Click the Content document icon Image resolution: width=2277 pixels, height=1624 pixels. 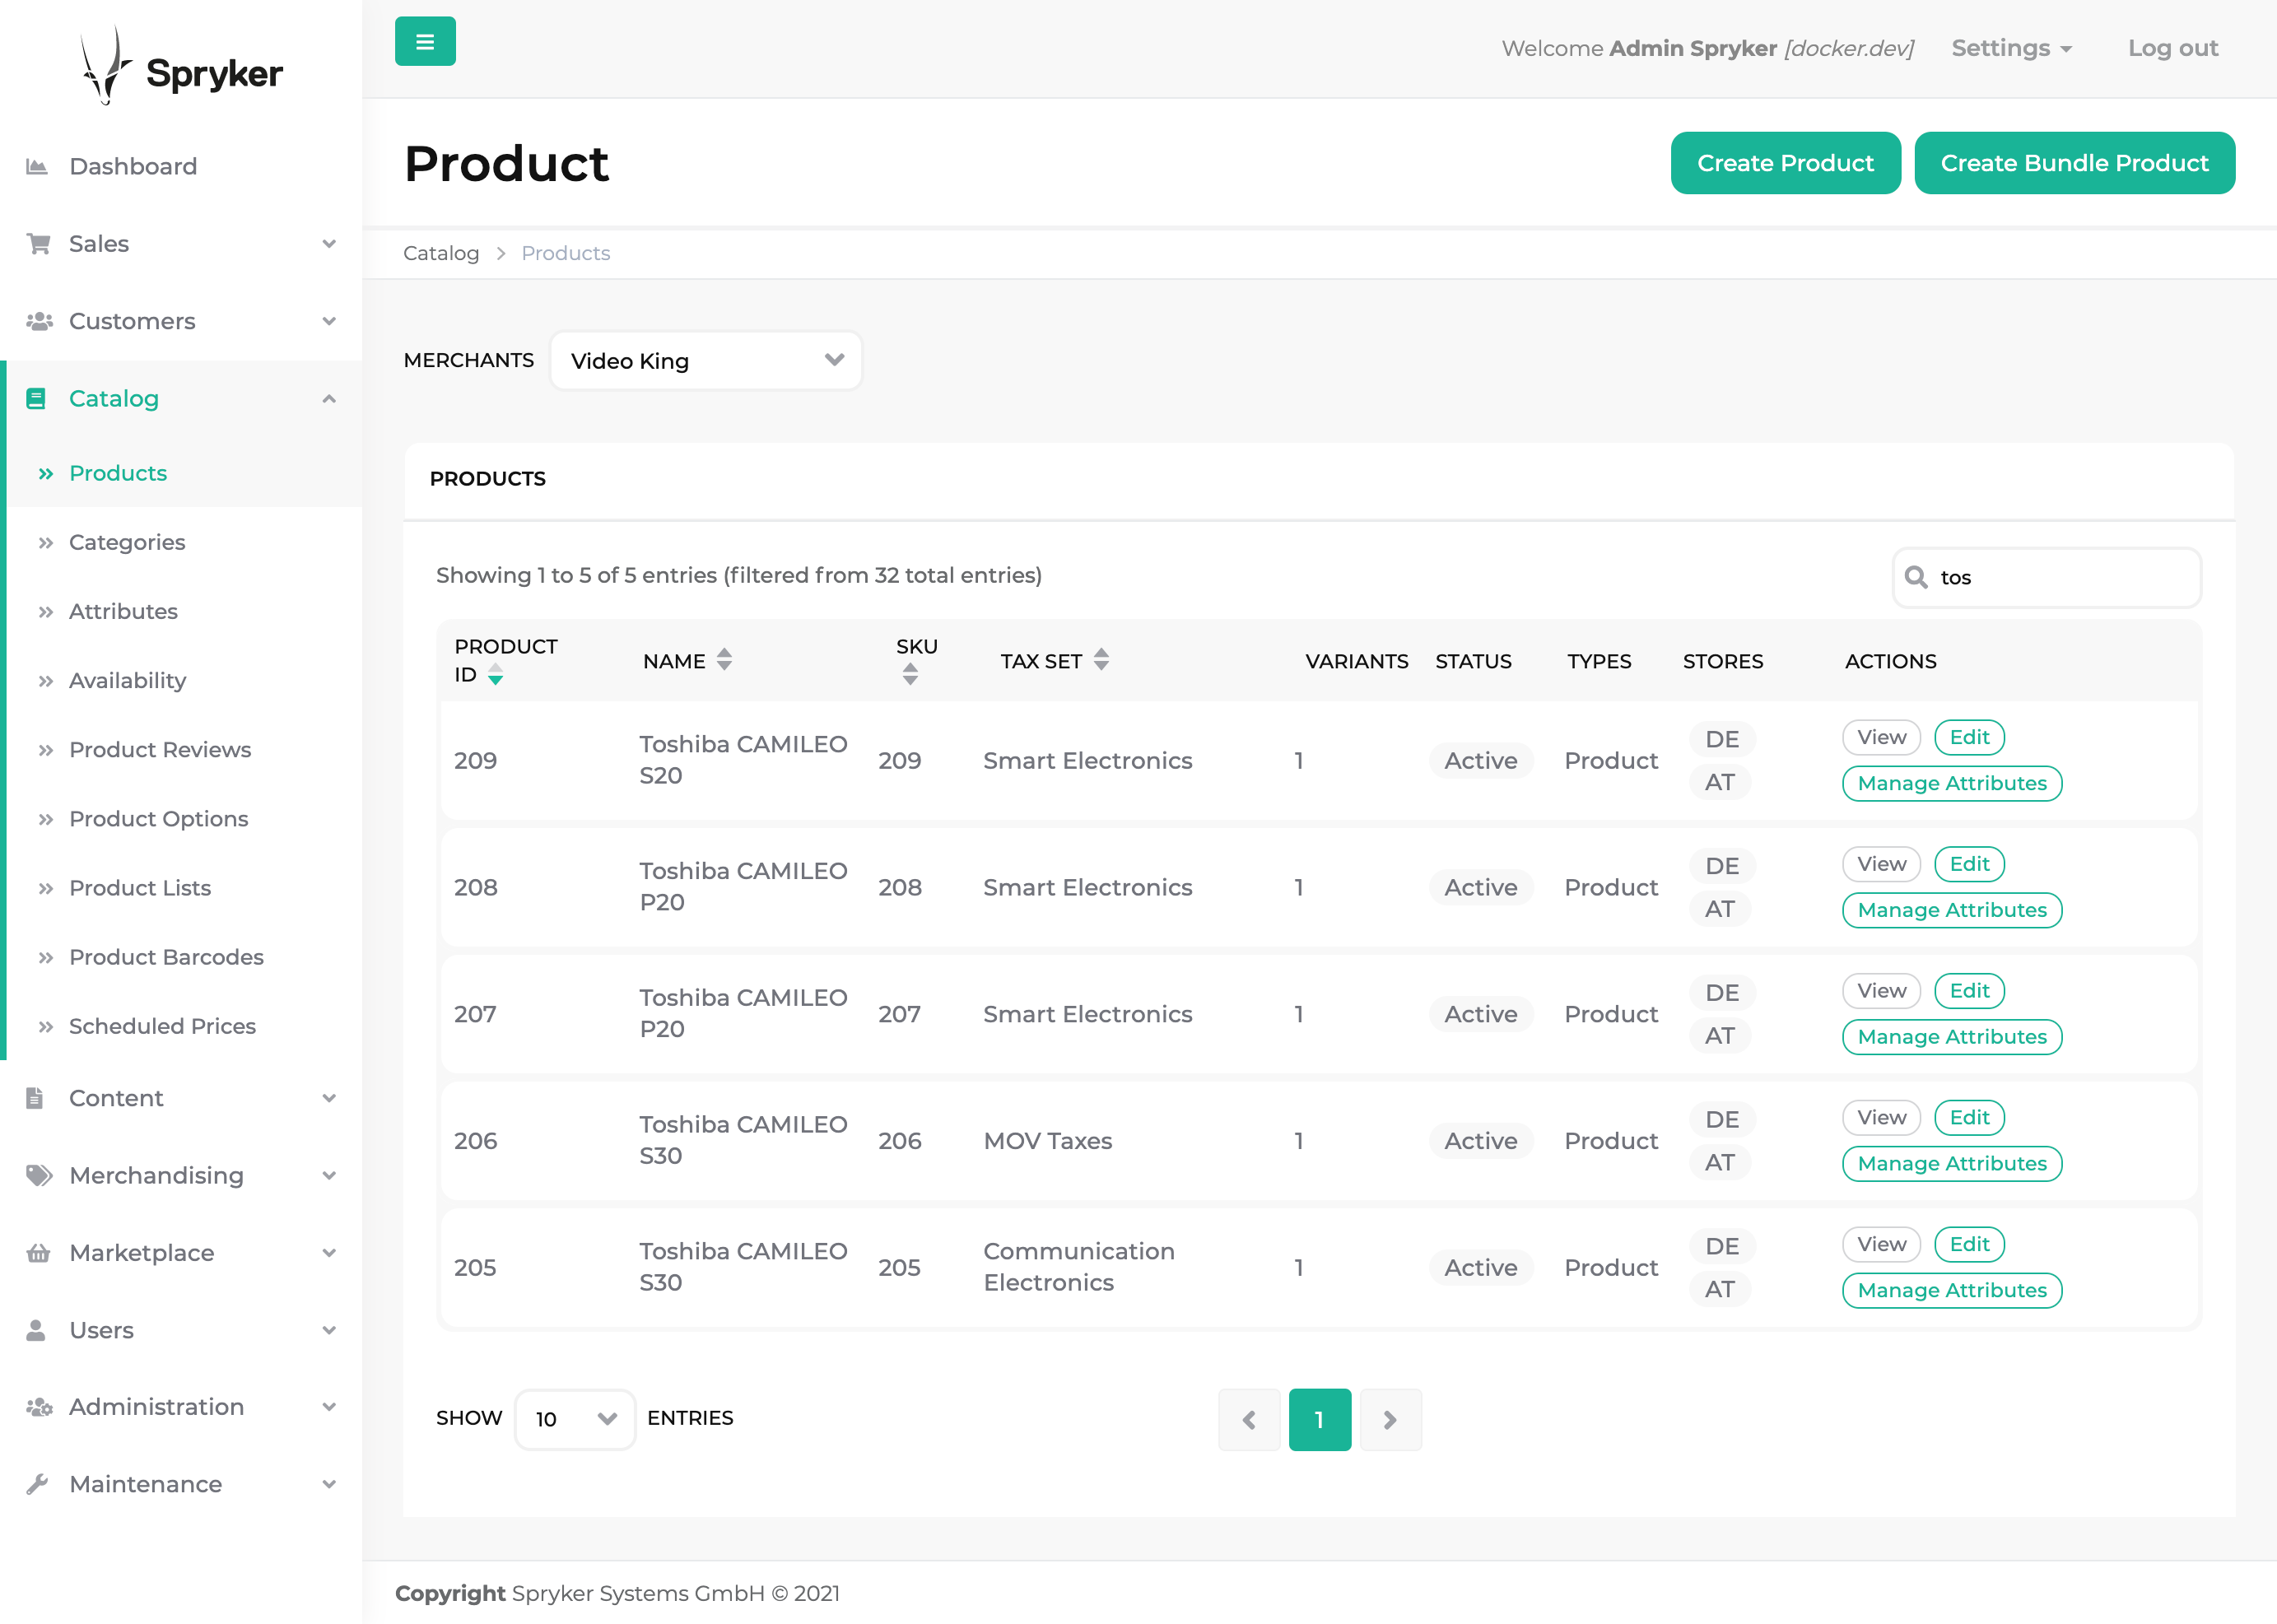[x=34, y=1098]
